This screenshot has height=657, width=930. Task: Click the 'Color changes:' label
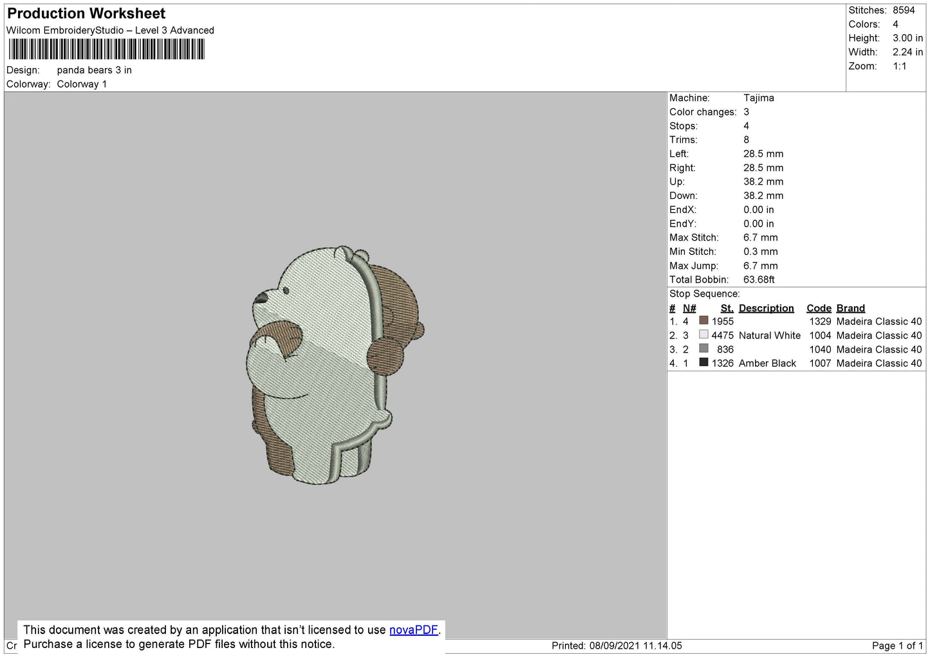point(703,112)
